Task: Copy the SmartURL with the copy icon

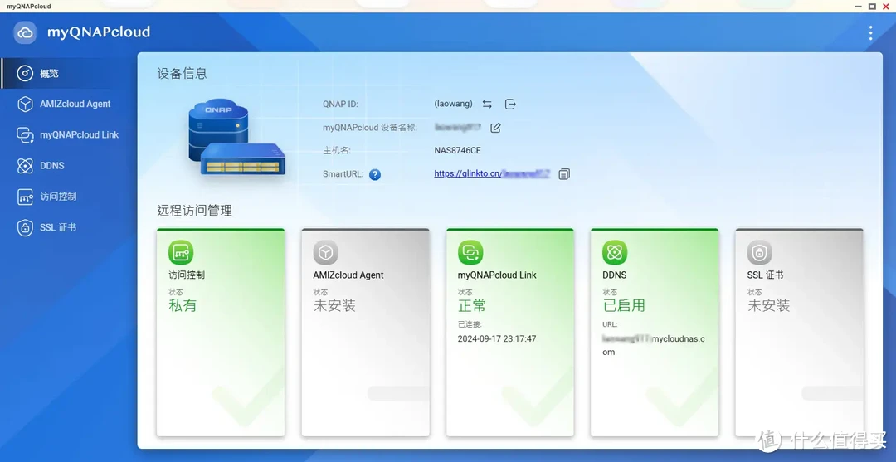Action: point(564,173)
